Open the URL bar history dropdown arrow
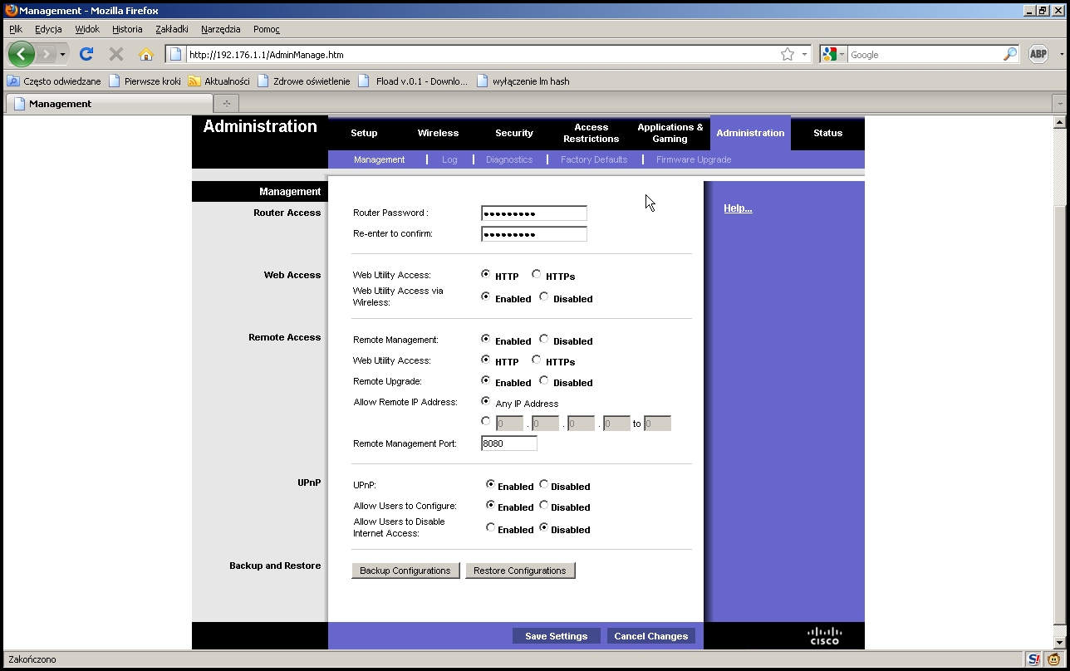Image resolution: width=1070 pixels, height=671 pixels. pyautogui.click(x=804, y=54)
